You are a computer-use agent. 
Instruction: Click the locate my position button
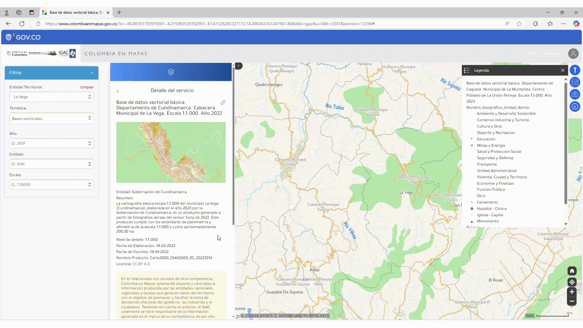[x=572, y=282]
